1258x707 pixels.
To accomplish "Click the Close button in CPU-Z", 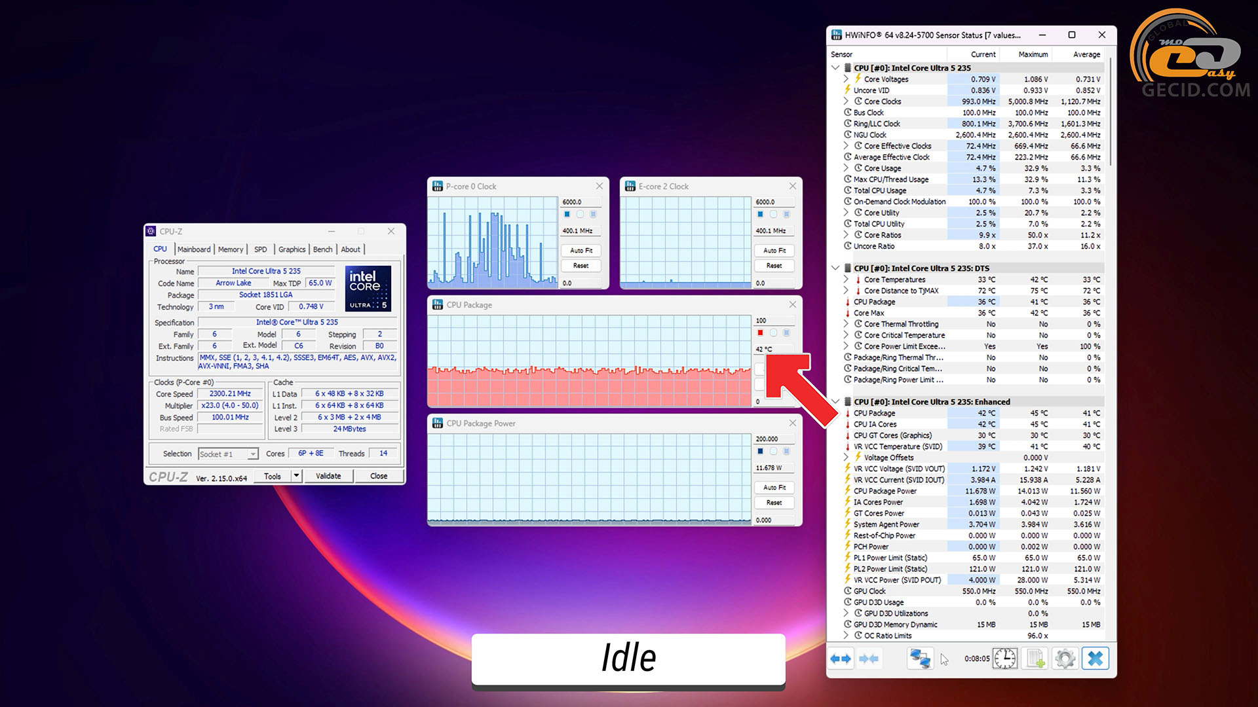I will pos(379,476).
